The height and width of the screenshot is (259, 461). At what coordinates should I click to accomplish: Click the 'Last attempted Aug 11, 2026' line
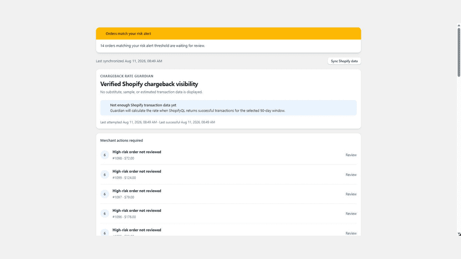point(158,122)
